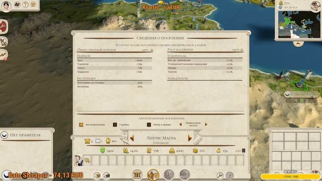This screenshot has width=322, height=181.
Task: Open the first greyed-out round tab
Action: [x=169, y=175]
